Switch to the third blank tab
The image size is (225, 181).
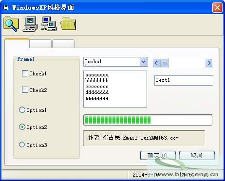tap(63, 44)
